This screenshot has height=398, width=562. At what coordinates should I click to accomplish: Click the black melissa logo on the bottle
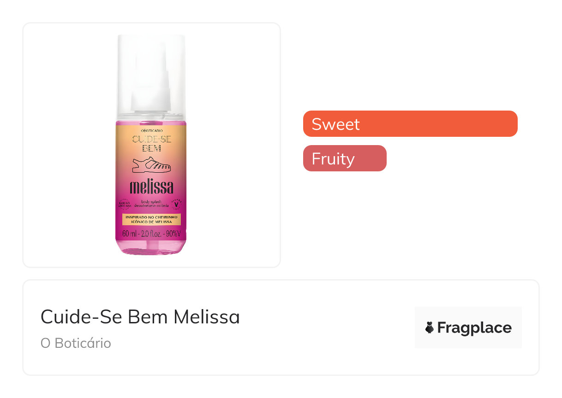[151, 187]
